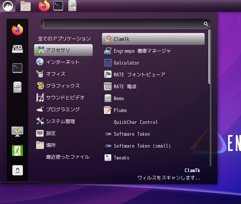
Task: Launch Tweaks application
Action: (x=153, y=158)
